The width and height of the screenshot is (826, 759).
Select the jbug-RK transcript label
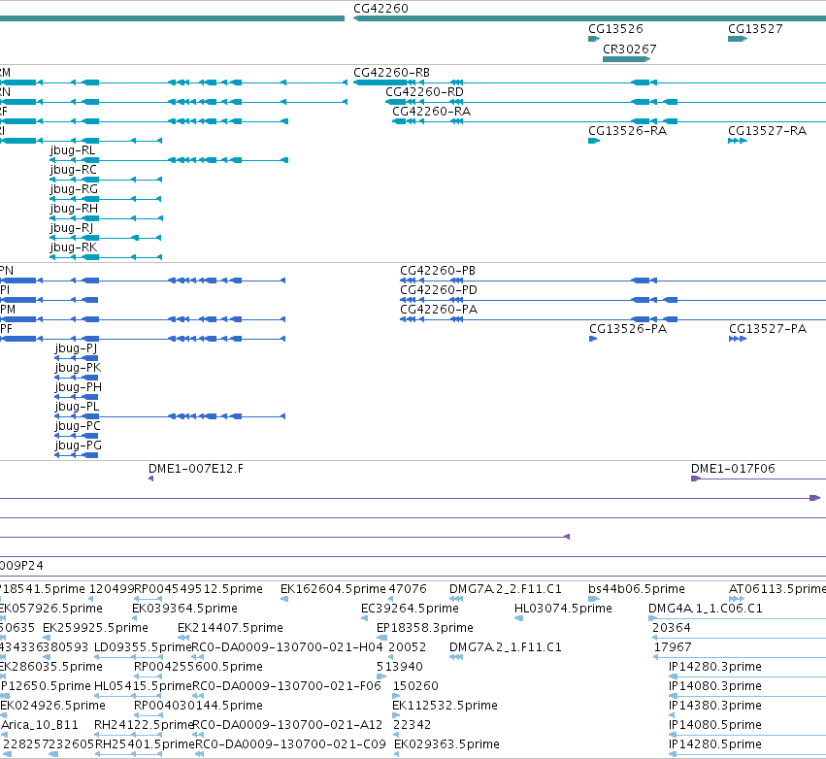coord(73,247)
